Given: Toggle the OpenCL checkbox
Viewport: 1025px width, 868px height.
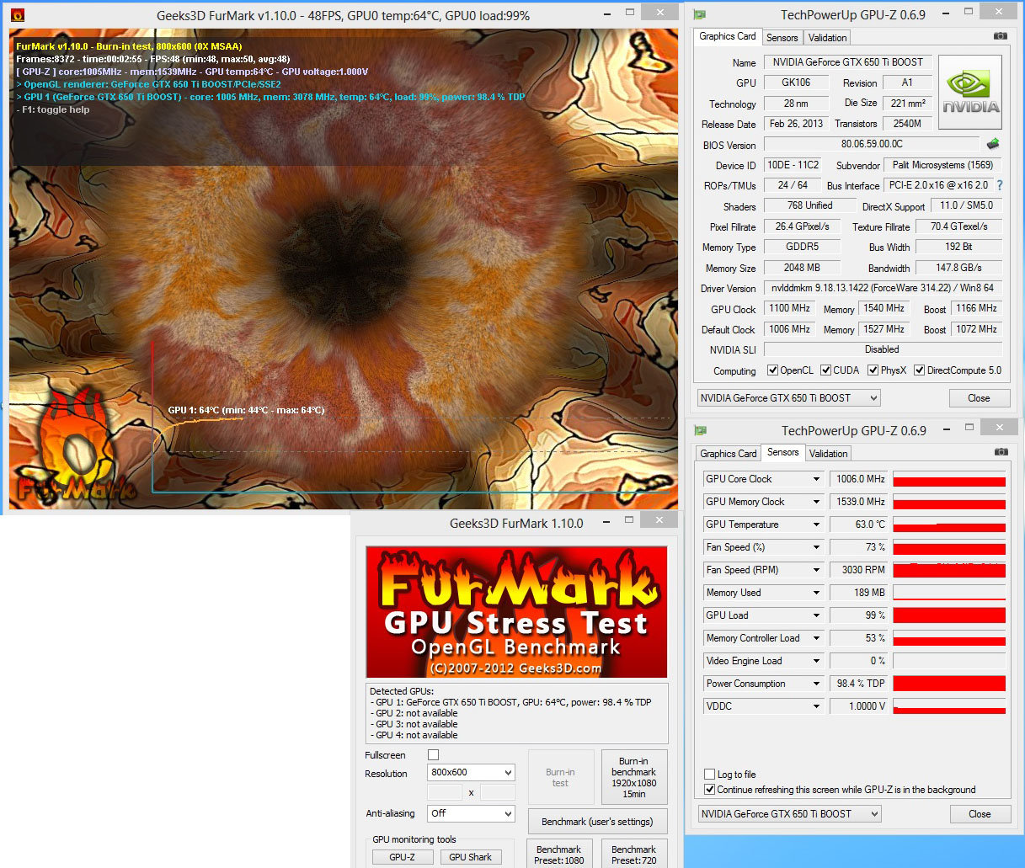Looking at the screenshot, I should [772, 370].
